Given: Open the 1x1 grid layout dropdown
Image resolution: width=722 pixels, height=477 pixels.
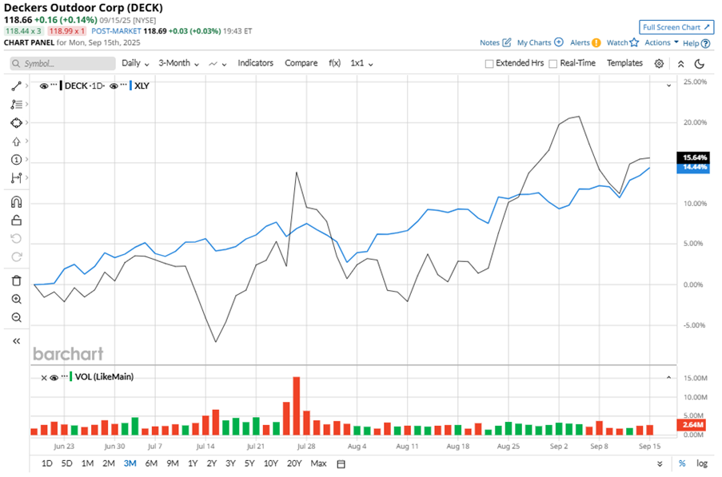Looking at the screenshot, I should (361, 63).
